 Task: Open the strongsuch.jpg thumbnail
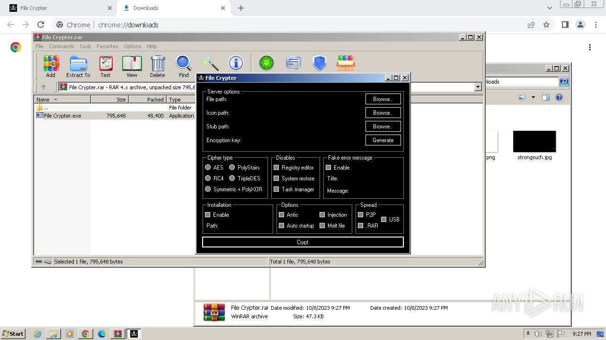(x=535, y=142)
